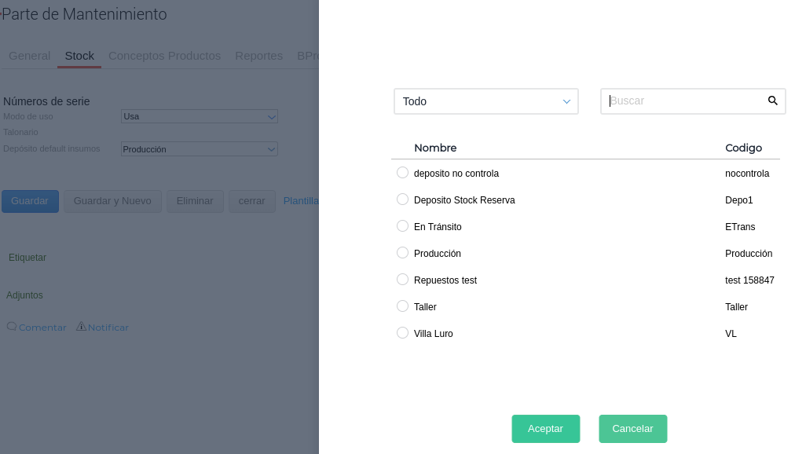
Task: Select the 'Villa Luro' radio button
Action: coord(403,333)
